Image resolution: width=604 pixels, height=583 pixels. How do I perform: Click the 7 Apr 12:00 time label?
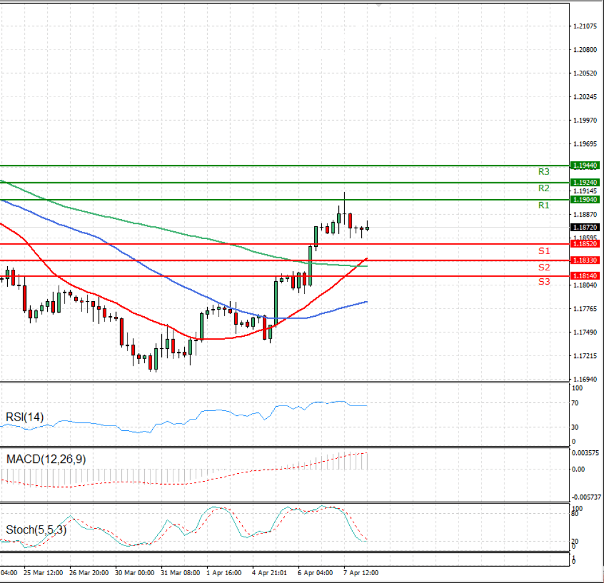(361, 573)
